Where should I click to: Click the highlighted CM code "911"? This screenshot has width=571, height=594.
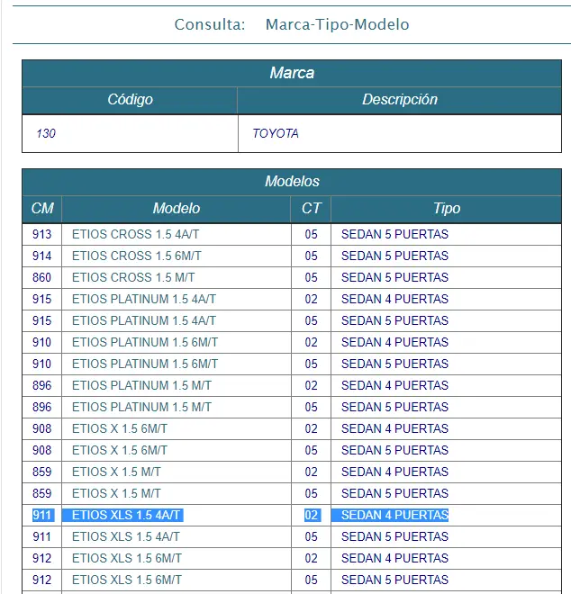pos(43,515)
